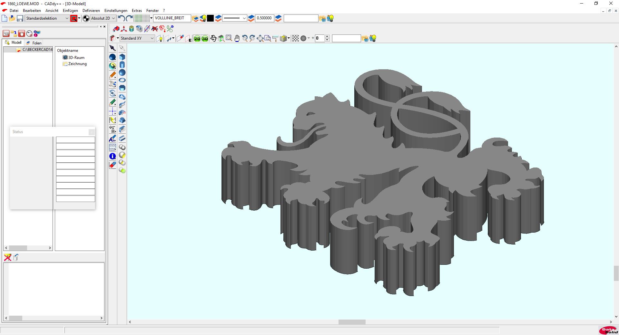Click the zoom window magnifier icon
This screenshot has height=335, width=619.
coord(229,38)
